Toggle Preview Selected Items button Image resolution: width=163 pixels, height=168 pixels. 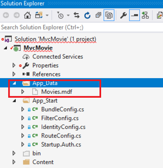[x=134, y=15]
